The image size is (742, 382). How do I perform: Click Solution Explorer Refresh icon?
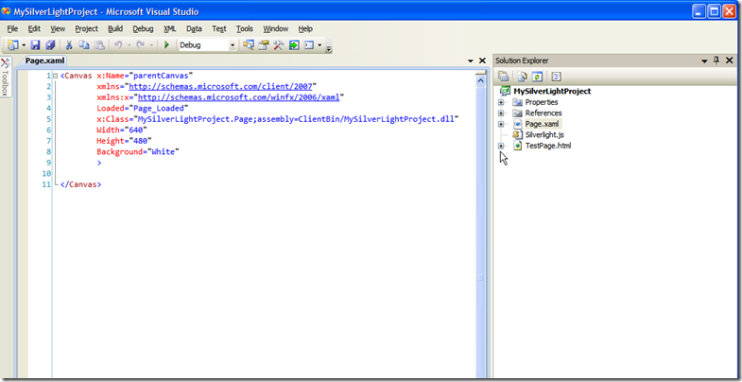[537, 77]
